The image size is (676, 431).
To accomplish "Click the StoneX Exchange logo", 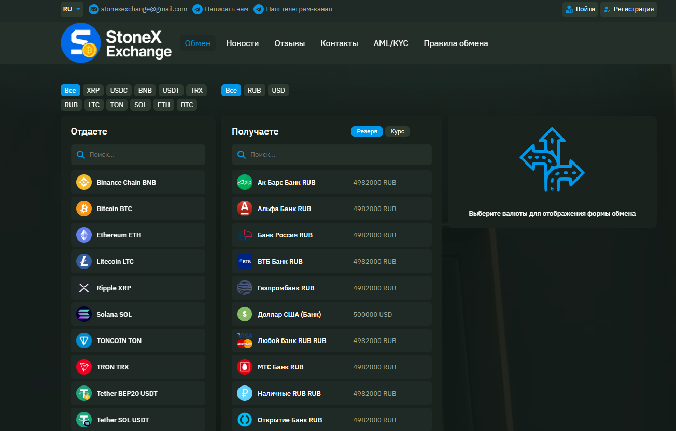I will point(116,43).
